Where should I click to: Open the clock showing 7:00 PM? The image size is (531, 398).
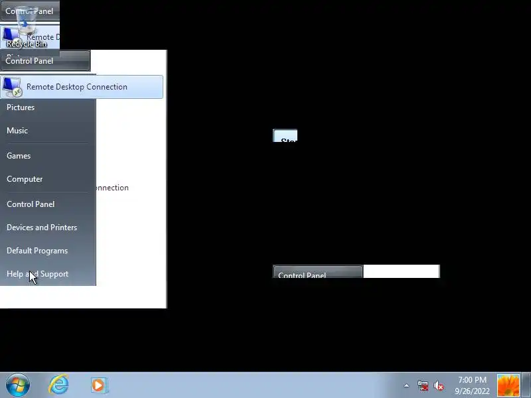click(x=472, y=385)
